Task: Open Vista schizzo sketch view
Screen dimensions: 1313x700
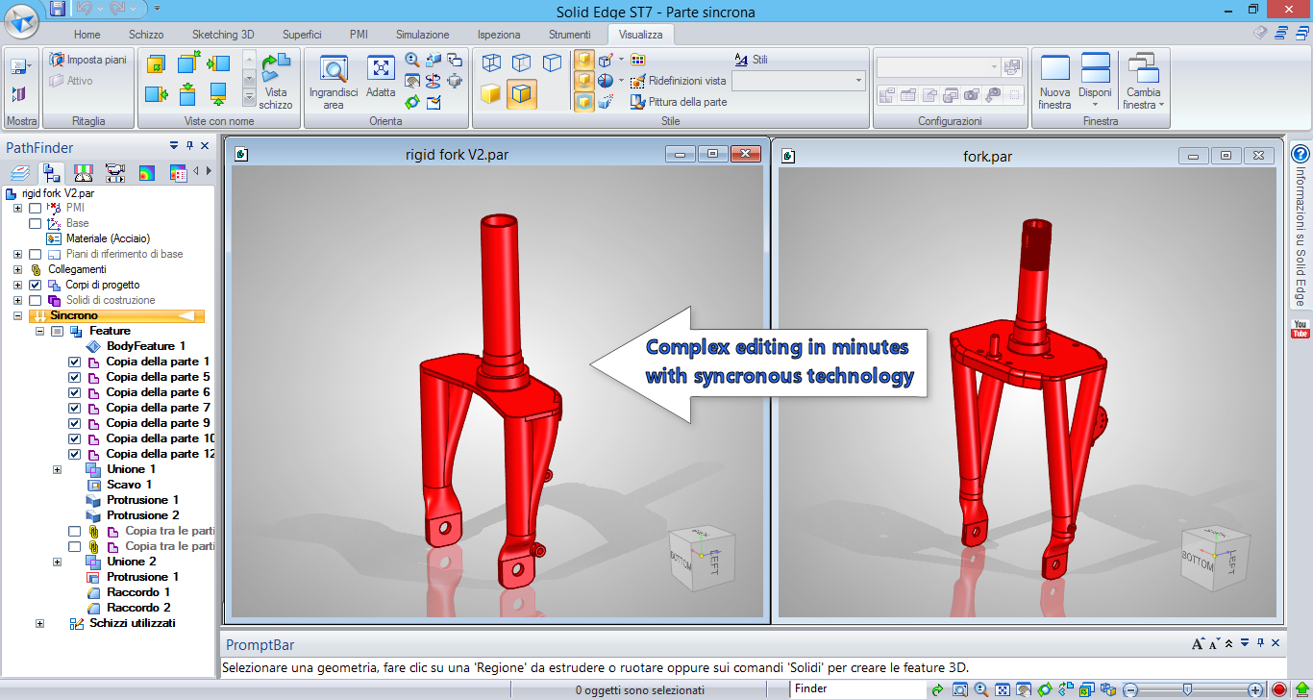Action: tap(276, 83)
